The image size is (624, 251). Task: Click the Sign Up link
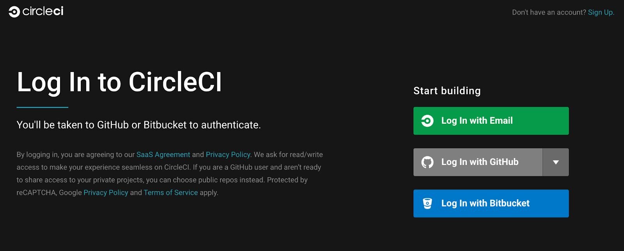point(601,12)
